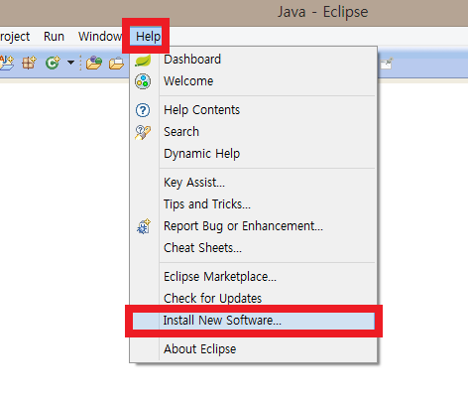468x400 pixels.
Task: Open the Project menu in menu bar
Action: point(15,36)
